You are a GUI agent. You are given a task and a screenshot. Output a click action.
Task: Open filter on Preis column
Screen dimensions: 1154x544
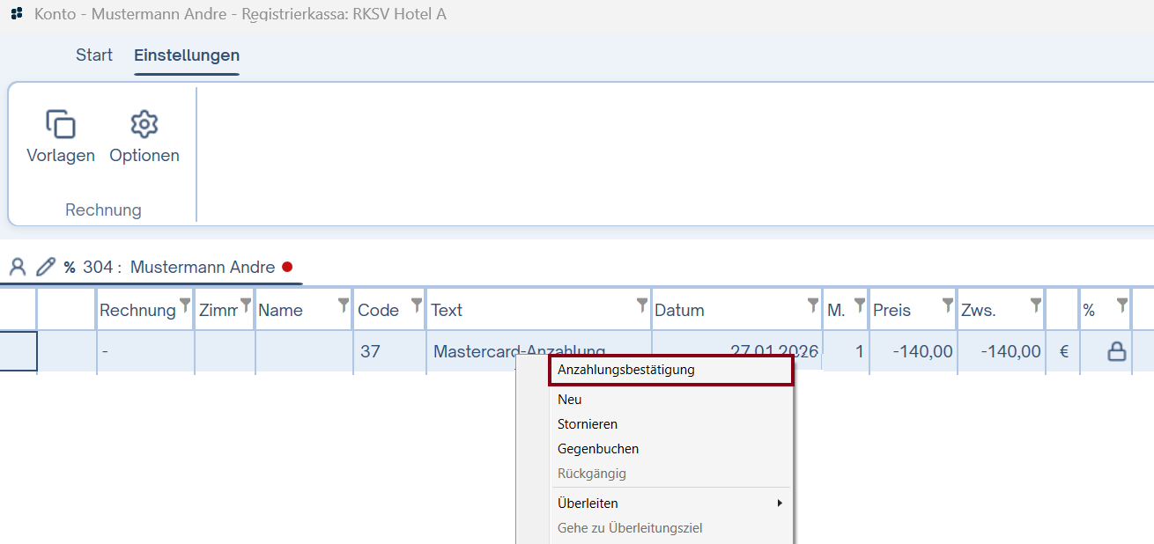(x=948, y=305)
